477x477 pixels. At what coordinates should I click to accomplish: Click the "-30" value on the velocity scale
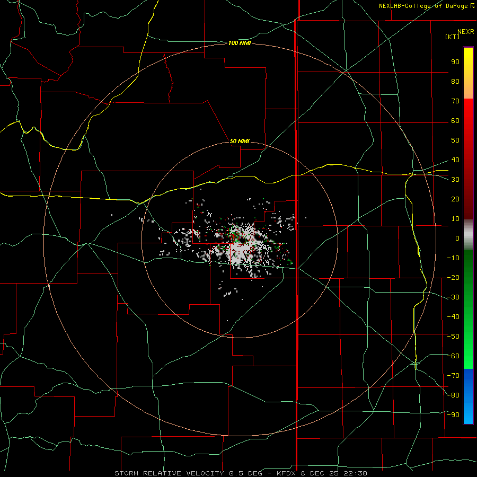click(x=453, y=297)
